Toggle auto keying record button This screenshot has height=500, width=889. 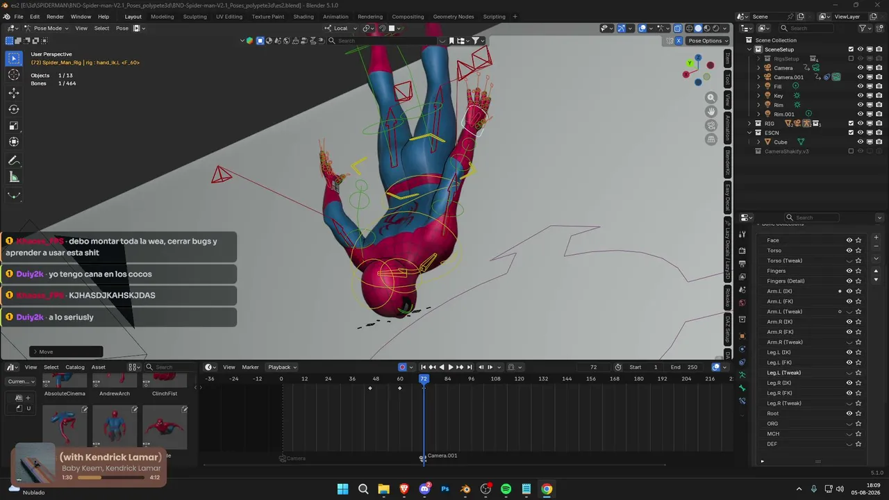pos(402,367)
